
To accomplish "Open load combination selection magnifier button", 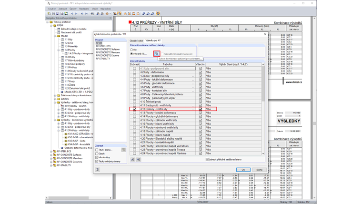I will coord(157,53).
